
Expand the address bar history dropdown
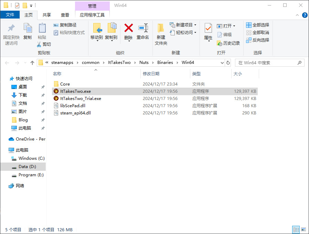[222, 63]
